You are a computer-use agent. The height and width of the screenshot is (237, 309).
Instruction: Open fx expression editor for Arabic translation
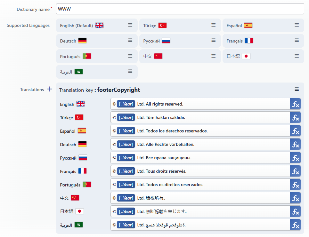pos(296,225)
